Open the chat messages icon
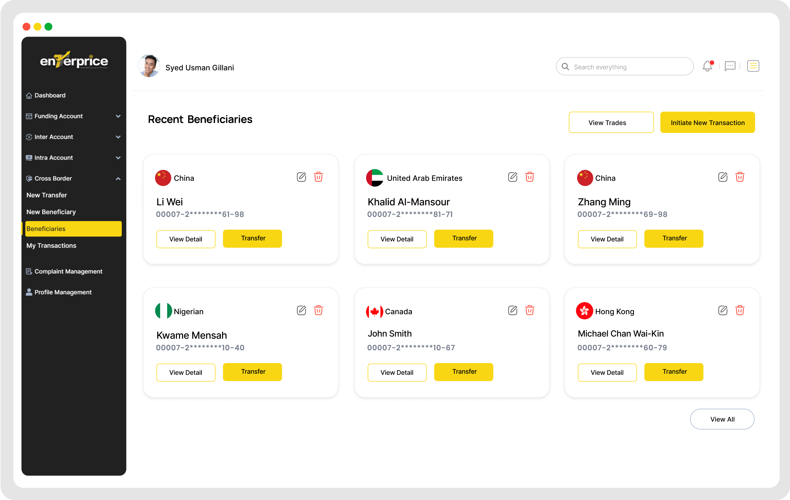Image resolution: width=790 pixels, height=500 pixels. point(730,66)
